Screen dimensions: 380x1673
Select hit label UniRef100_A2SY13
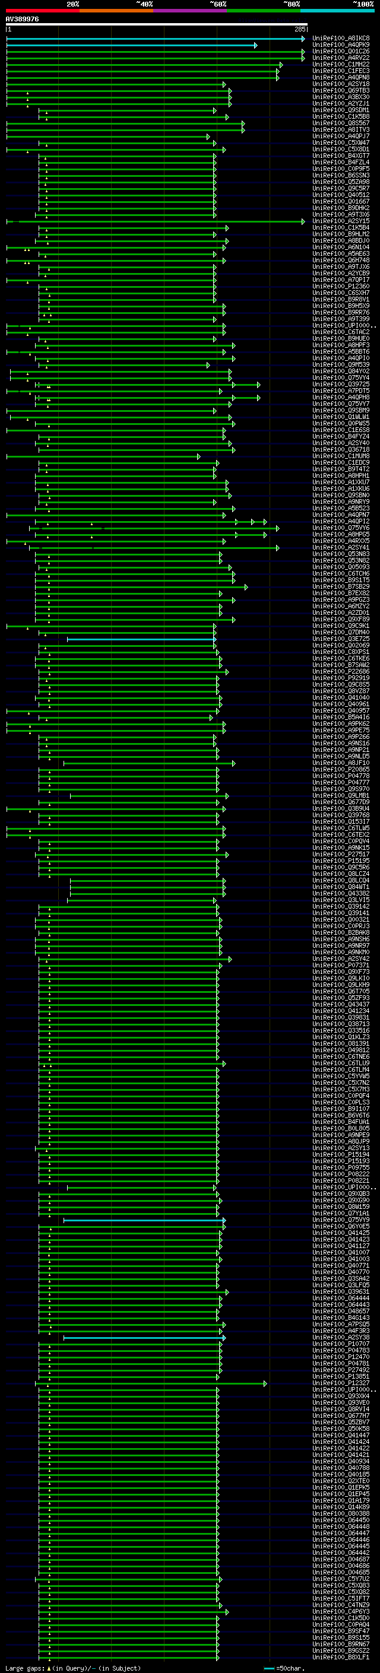pyautogui.click(x=341, y=1149)
